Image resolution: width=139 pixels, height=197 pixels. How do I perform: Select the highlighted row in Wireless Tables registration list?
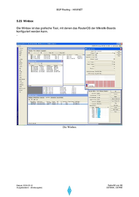(x=58, y=104)
